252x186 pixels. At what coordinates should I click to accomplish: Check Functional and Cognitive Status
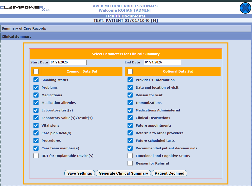click(130, 156)
